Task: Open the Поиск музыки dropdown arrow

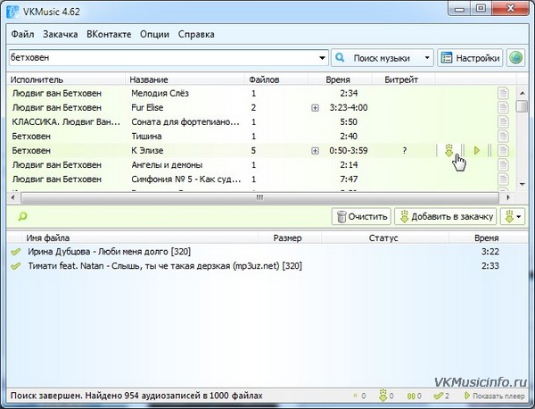Action: (427, 58)
